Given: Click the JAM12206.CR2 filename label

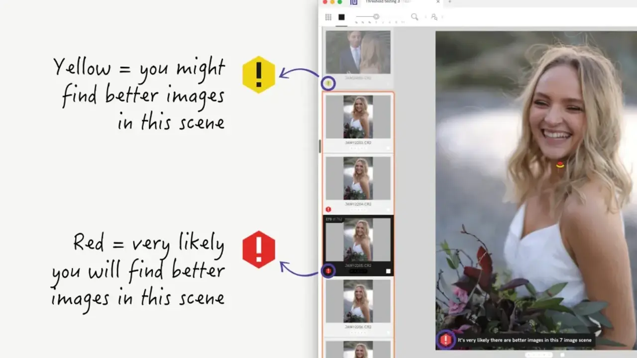Looking at the screenshot, I should (x=358, y=327).
